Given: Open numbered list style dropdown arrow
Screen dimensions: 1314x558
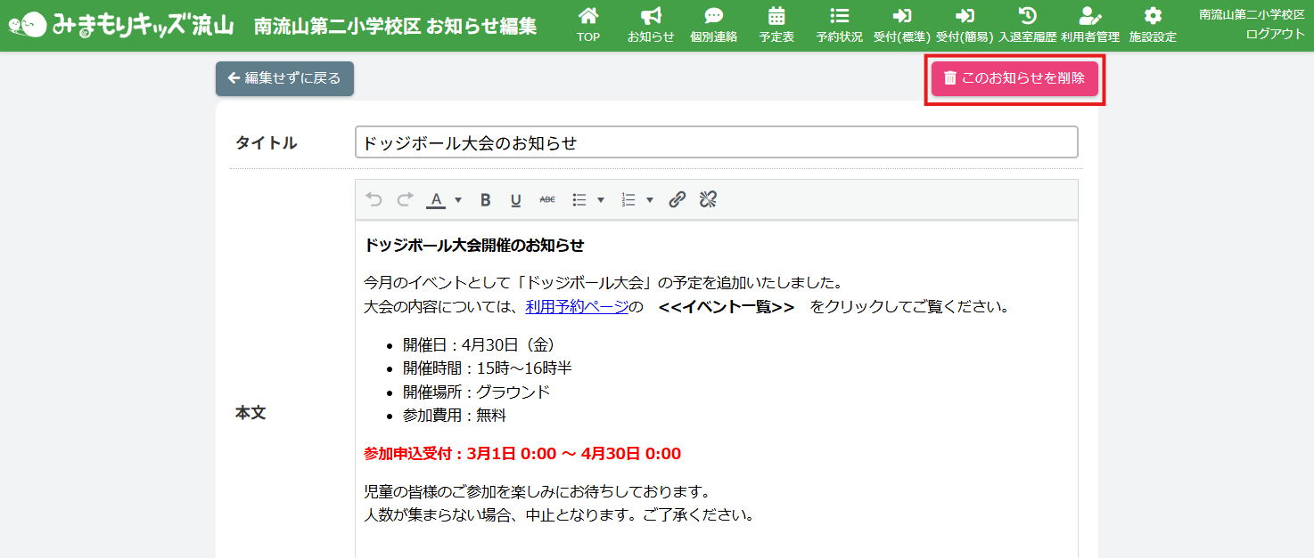Looking at the screenshot, I should 650,200.
